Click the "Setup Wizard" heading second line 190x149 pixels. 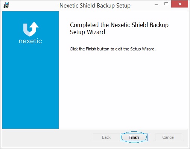87,32
